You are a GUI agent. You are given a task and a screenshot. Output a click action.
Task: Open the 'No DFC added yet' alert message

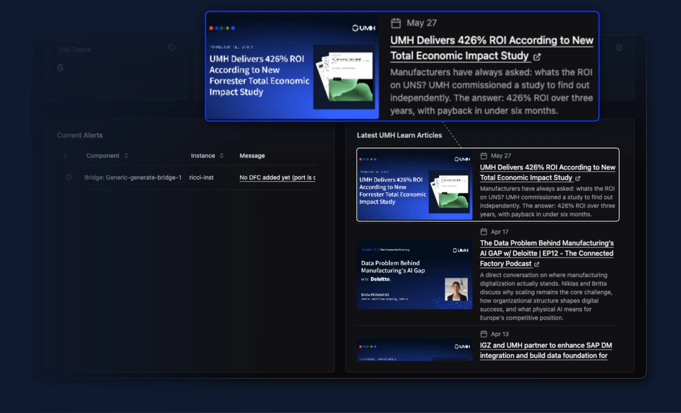coord(277,177)
